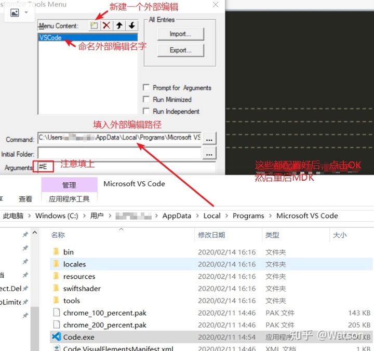The height and width of the screenshot is (351, 374).
Task: Expand the chevron after AppData
Action: coord(197,216)
